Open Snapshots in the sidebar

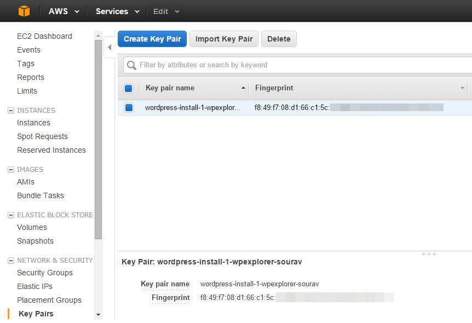(35, 241)
